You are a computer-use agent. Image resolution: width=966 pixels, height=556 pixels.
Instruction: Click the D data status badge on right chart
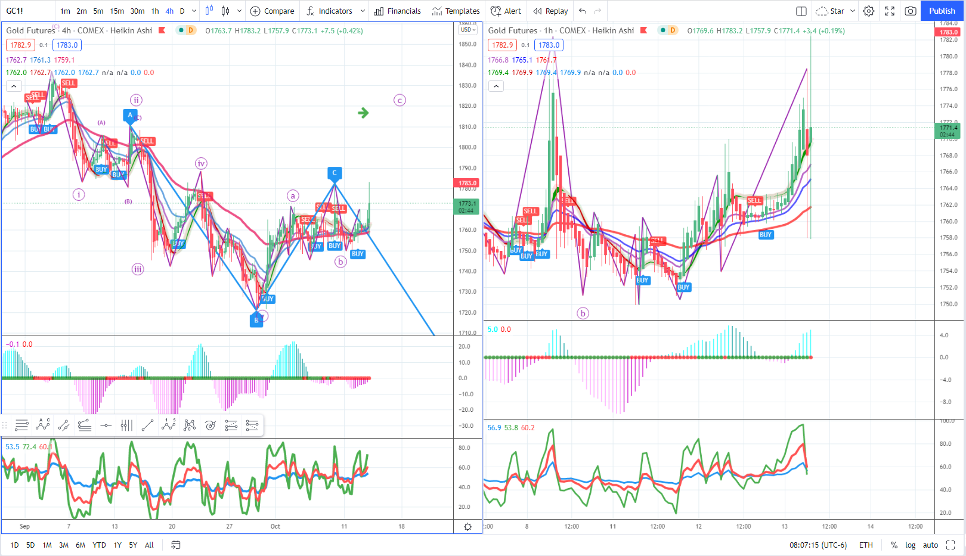pos(673,30)
